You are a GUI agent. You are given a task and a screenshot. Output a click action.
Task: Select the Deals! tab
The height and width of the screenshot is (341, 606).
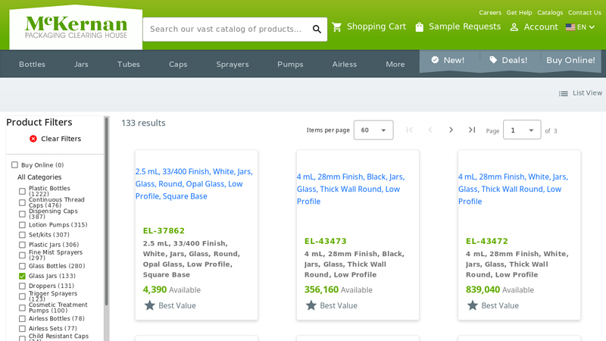pos(508,61)
